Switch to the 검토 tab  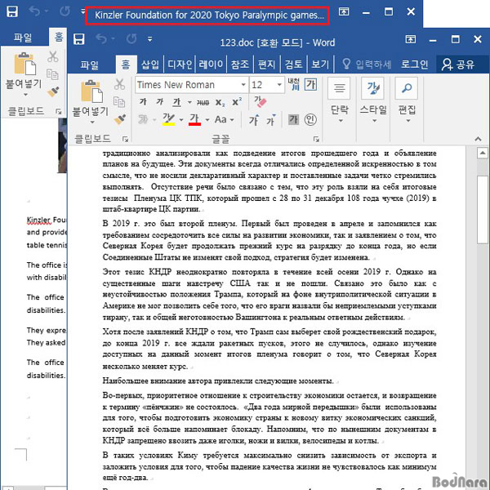point(293,65)
